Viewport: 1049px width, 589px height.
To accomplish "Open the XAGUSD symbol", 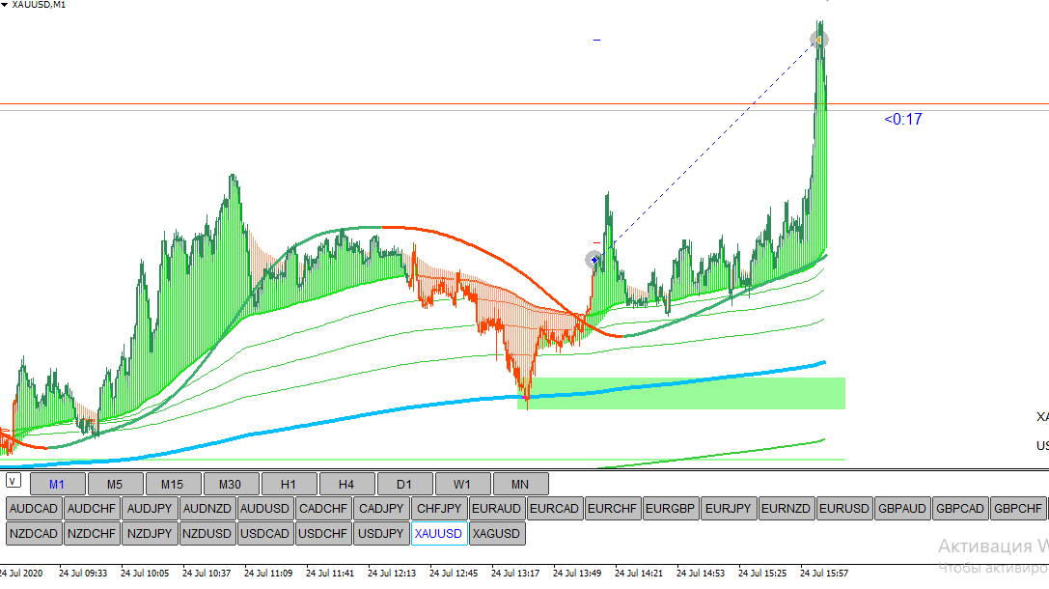I will tap(497, 534).
